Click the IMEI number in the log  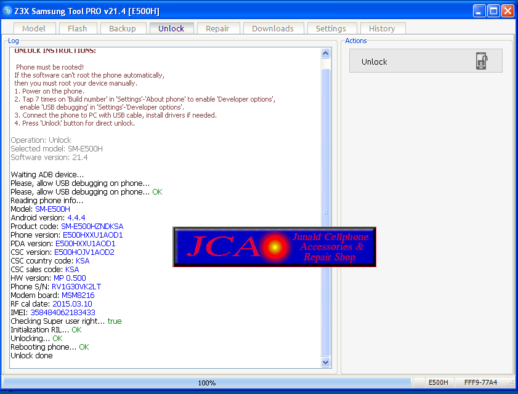pyautogui.click(x=63, y=313)
